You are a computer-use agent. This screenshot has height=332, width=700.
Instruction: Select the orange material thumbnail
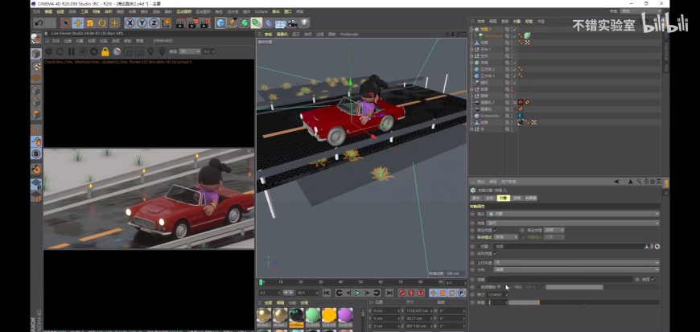[329, 314]
